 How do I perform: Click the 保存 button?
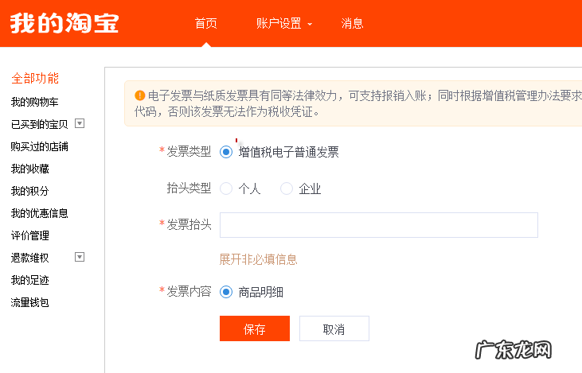coord(255,328)
